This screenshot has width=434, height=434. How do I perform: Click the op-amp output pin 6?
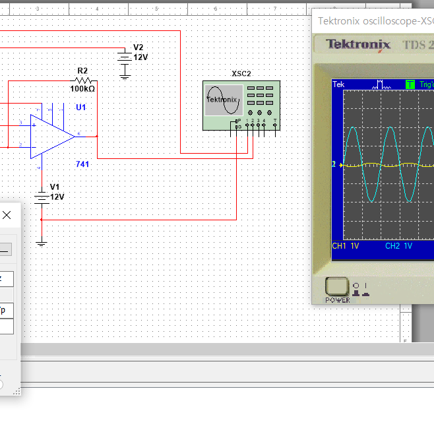point(80,137)
